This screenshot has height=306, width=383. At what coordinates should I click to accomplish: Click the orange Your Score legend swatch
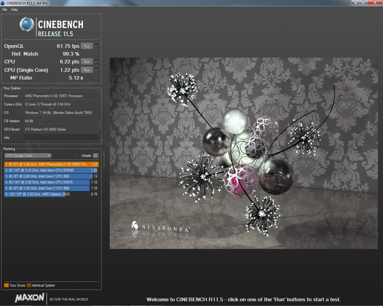[6, 285]
